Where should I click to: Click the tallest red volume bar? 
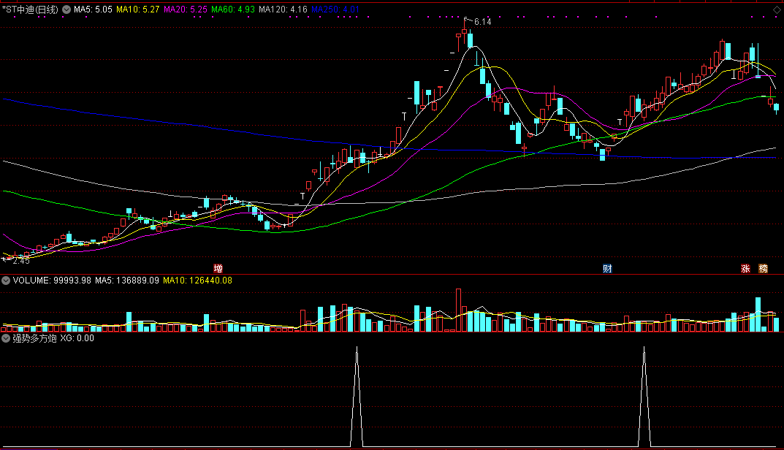(459, 310)
